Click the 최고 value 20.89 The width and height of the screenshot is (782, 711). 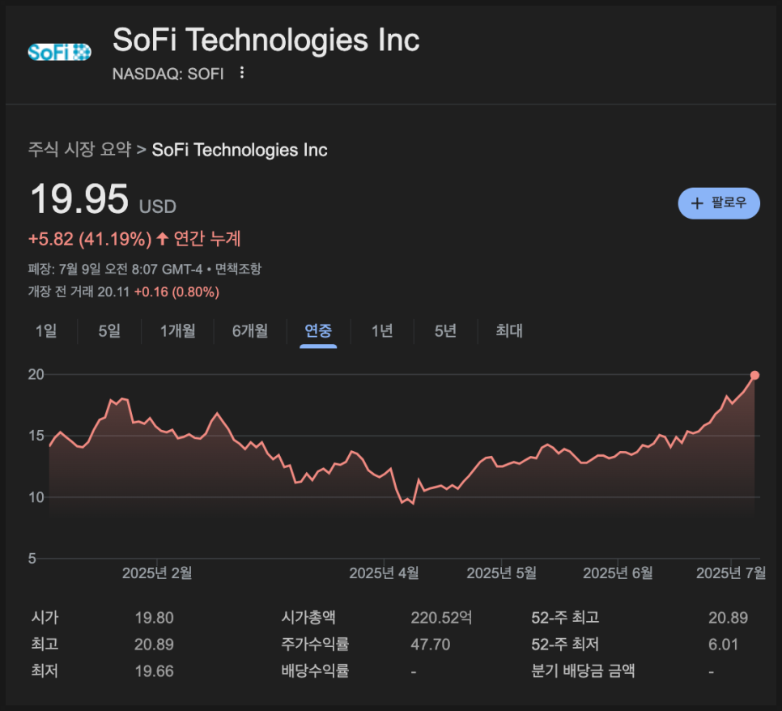(x=154, y=644)
